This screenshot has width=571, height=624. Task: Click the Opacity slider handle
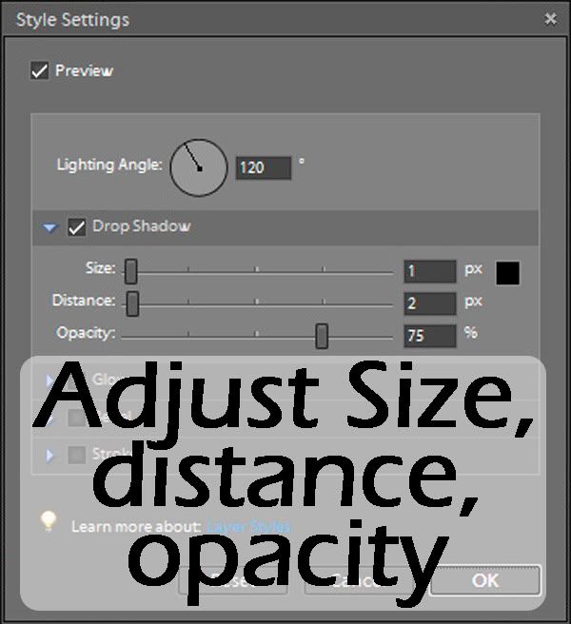322,336
